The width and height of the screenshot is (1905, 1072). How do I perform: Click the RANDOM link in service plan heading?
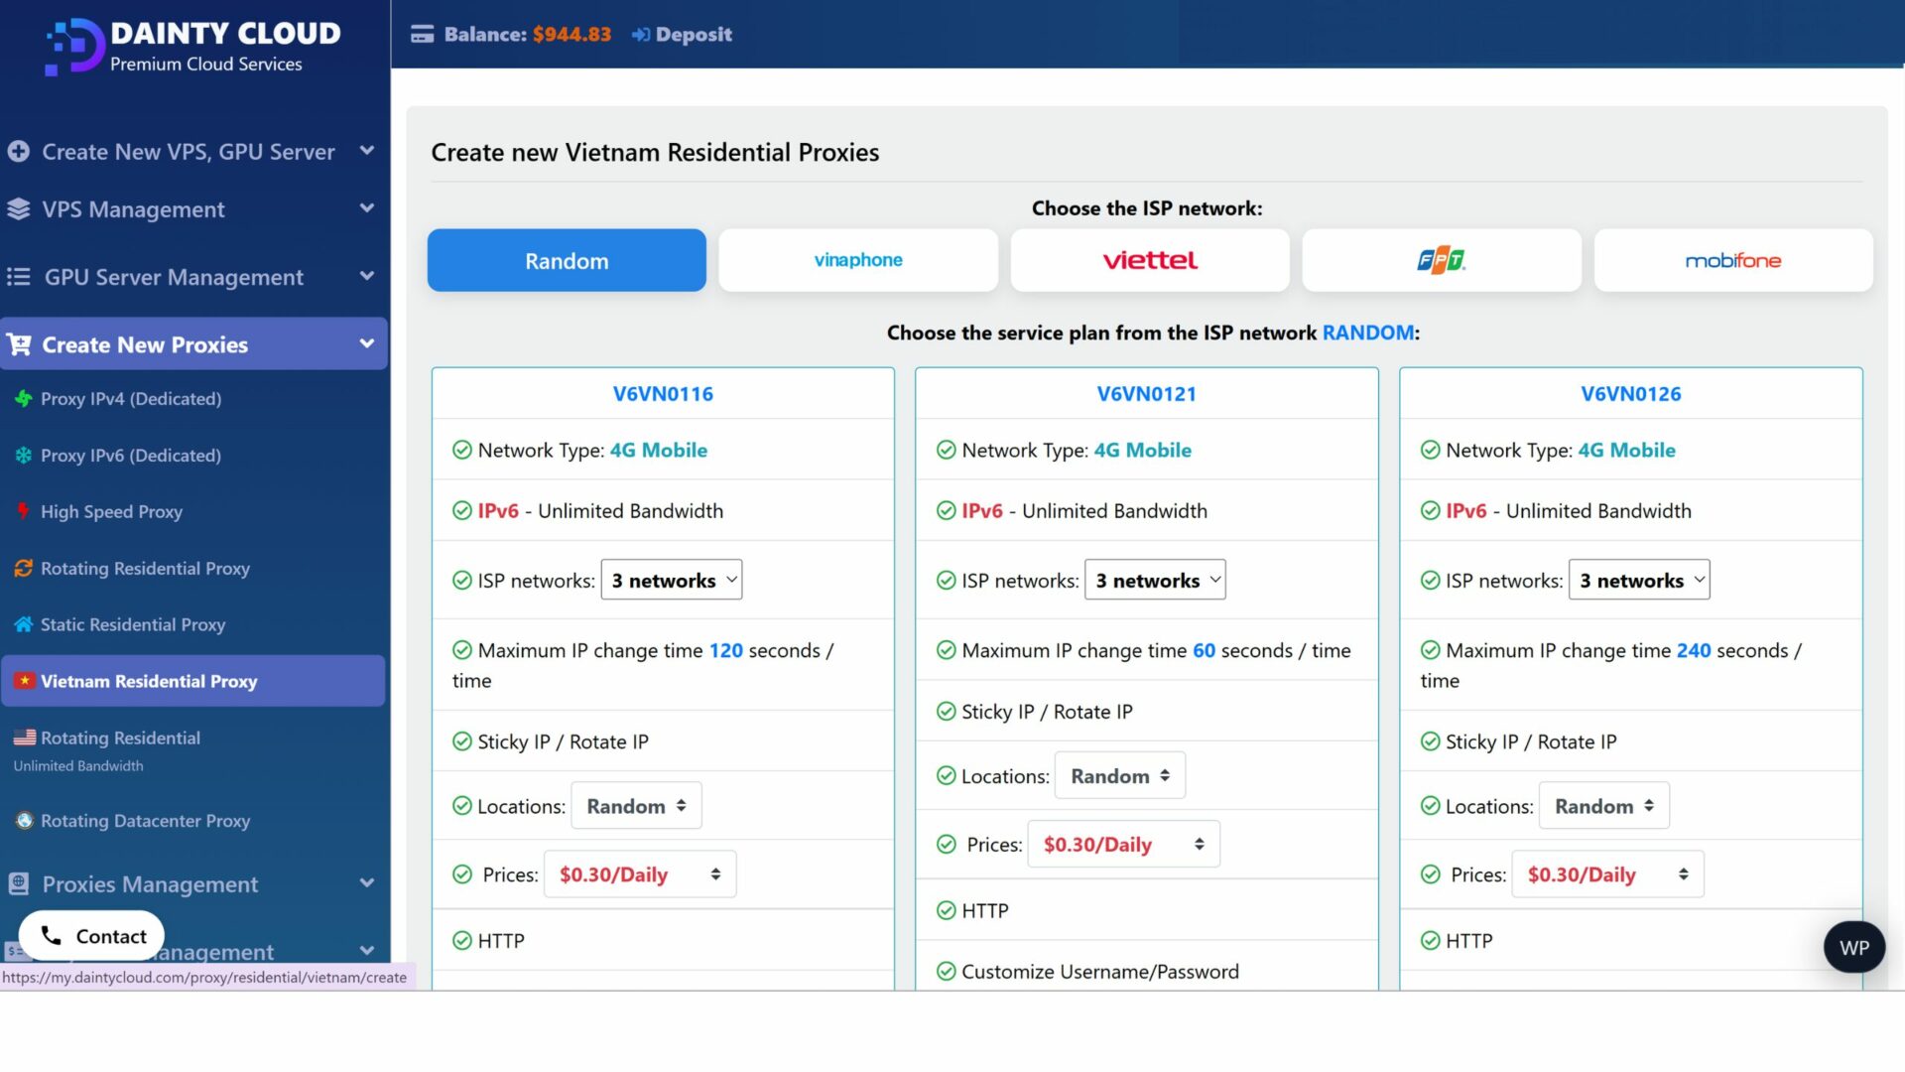coord(1368,333)
